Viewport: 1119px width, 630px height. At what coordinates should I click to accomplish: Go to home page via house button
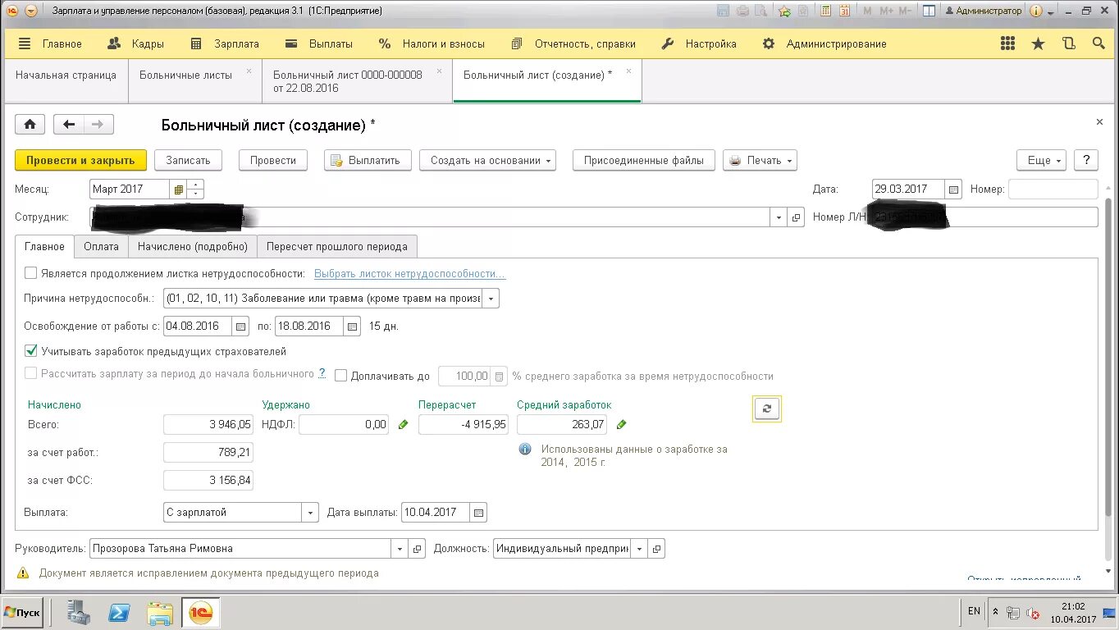click(30, 125)
